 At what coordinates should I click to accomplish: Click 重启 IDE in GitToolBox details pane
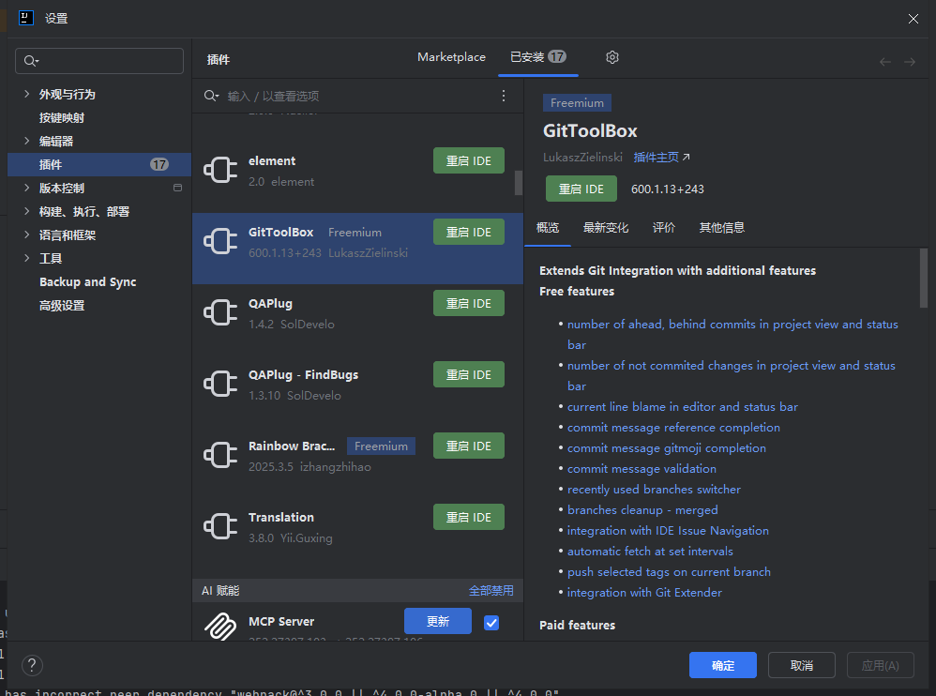point(581,189)
